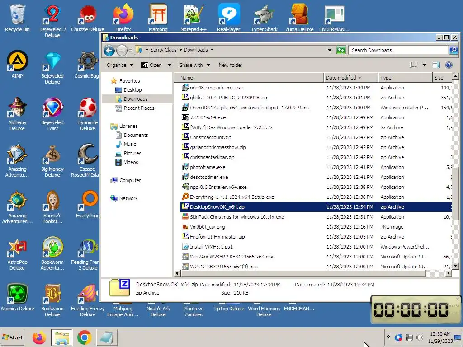Select Documents library in navigation pane
The height and width of the screenshot is (347, 463).
pos(136,135)
